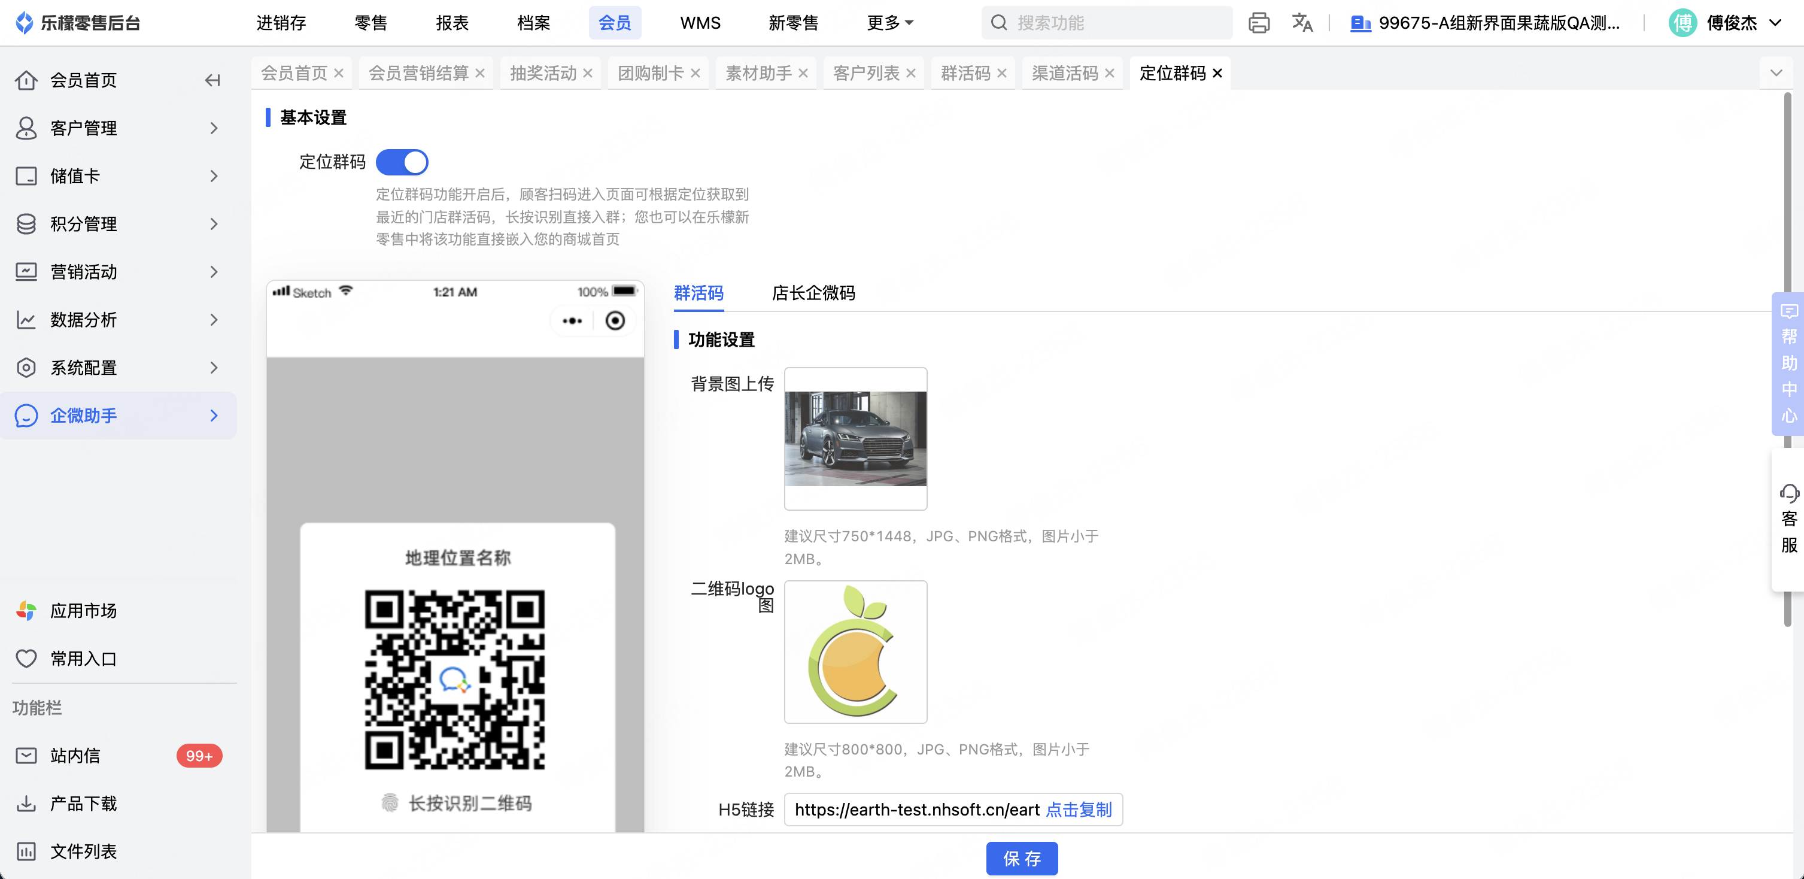Click 点击复制 to copy H5 link
This screenshot has width=1804, height=879.
click(x=1079, y=810)
